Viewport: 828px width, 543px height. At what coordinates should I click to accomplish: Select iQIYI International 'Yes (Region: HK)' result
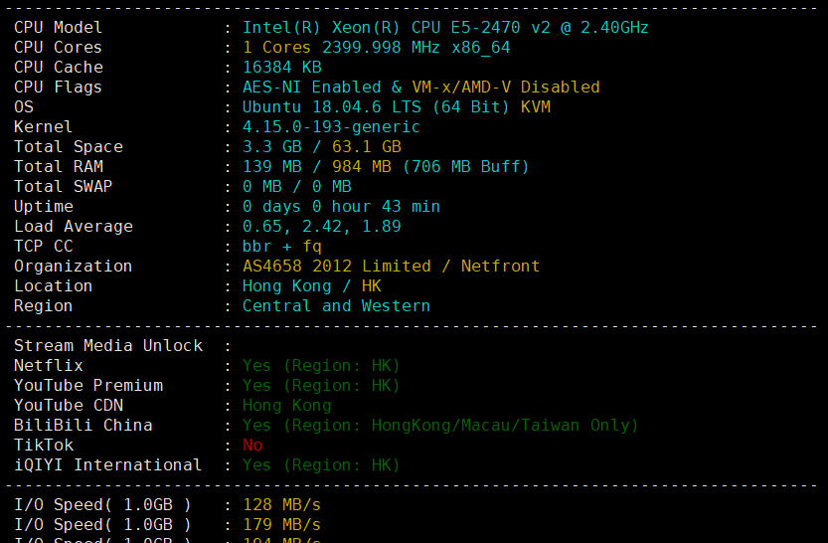(321, 465)
